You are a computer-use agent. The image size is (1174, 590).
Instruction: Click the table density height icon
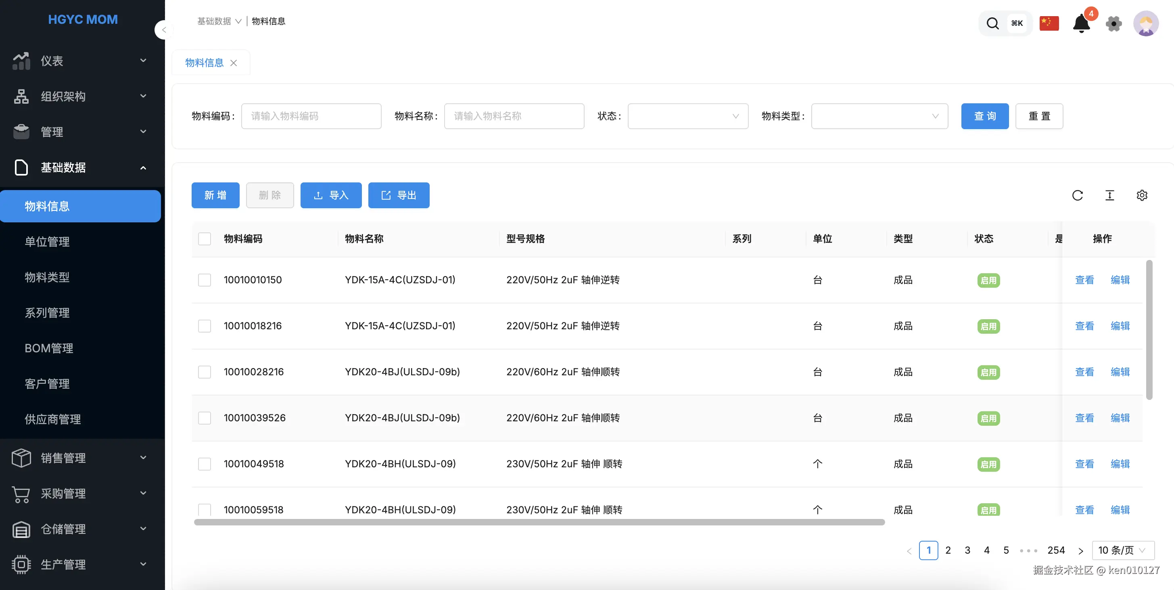(1109, 195)
